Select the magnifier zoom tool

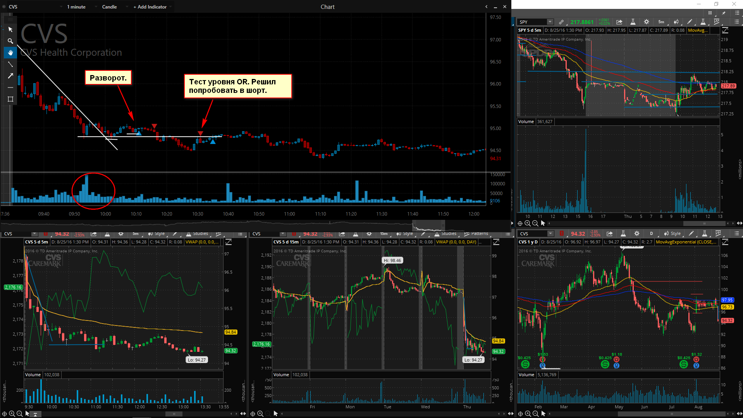pyautogui.click(x=10, y=41)
